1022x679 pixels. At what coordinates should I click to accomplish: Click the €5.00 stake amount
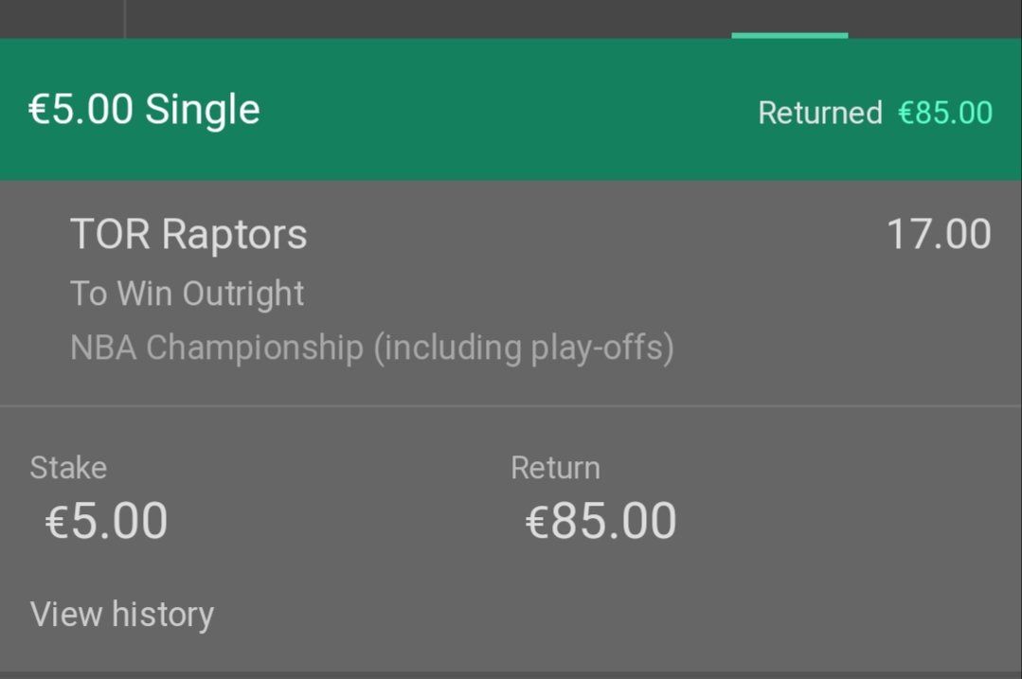tap(106, 521)
